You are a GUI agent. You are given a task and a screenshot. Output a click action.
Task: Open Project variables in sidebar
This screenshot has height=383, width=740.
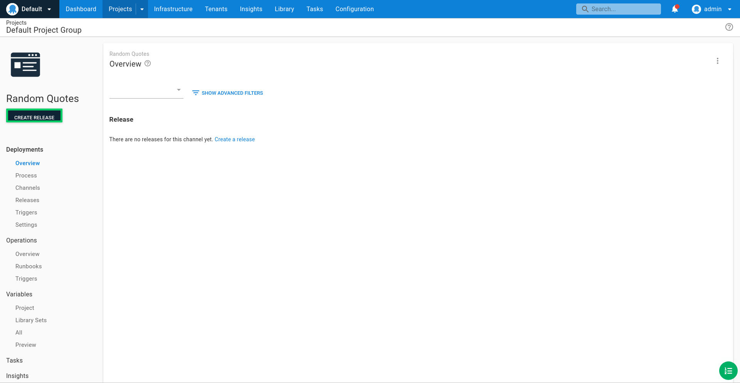pos(25,308)
